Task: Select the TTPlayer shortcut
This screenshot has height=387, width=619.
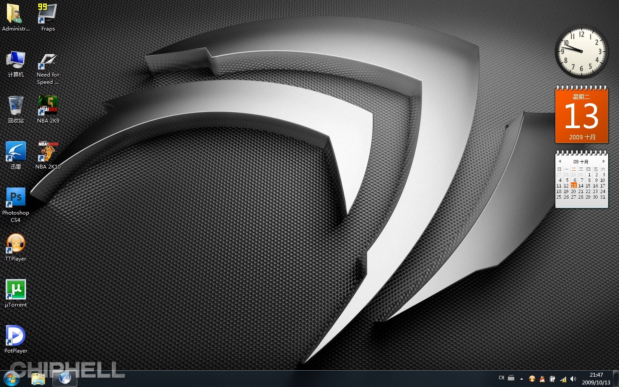Action: click(15, 248)
